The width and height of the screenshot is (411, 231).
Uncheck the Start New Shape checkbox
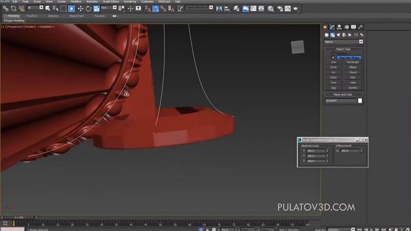pos(333,57)
